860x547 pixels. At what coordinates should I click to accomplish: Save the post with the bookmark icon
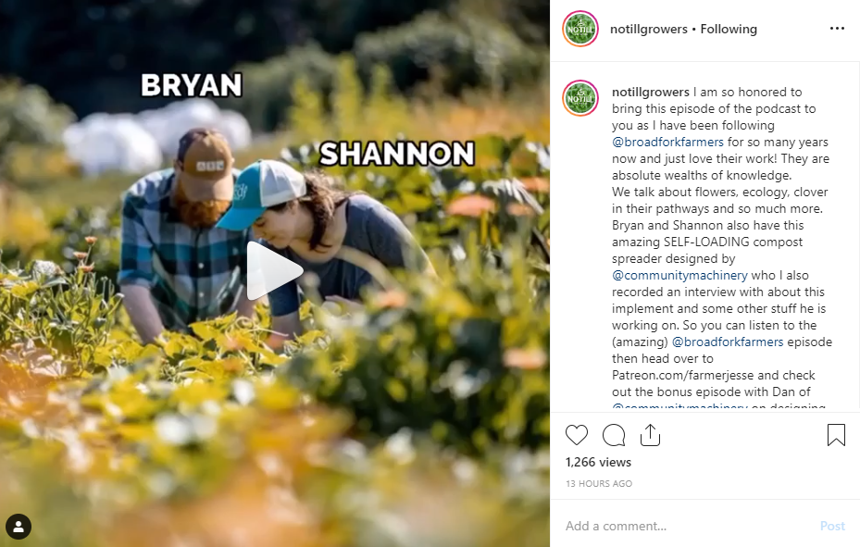836,435
